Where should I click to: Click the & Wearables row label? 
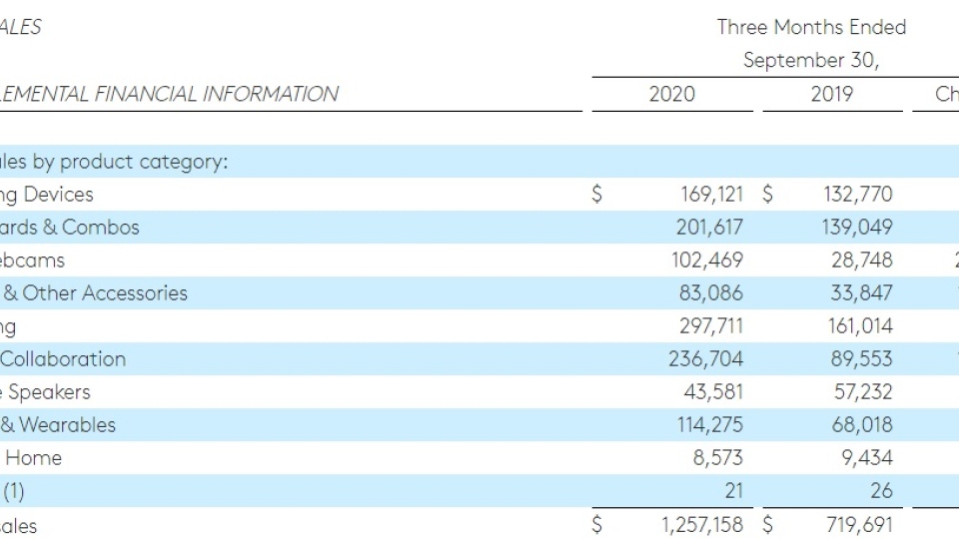click(58, 425)
